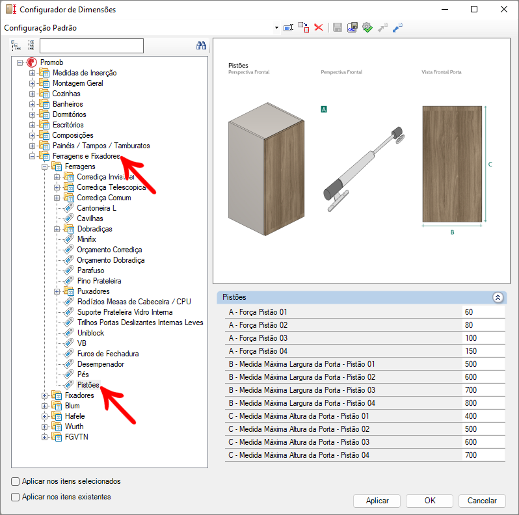This screenshot has height=515, width=519.
Task: Click the duplicate configuration icon
Action: point(304,27)
